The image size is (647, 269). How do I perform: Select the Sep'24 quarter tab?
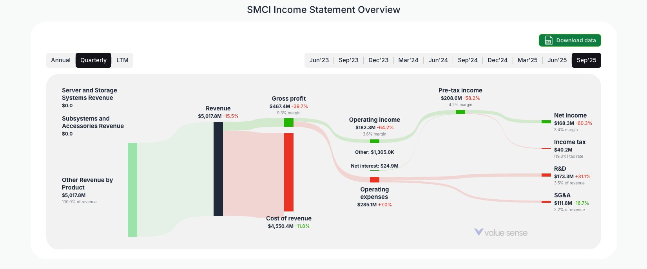[x=468, y=60]
